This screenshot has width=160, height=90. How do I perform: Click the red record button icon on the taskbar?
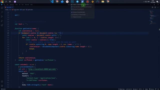87,2
